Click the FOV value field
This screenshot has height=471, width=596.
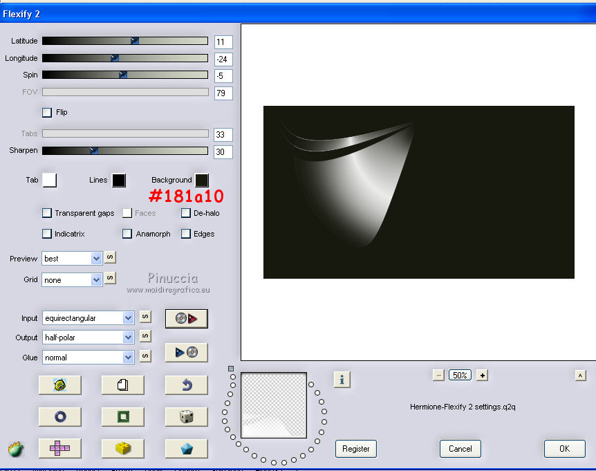point(223,93)
